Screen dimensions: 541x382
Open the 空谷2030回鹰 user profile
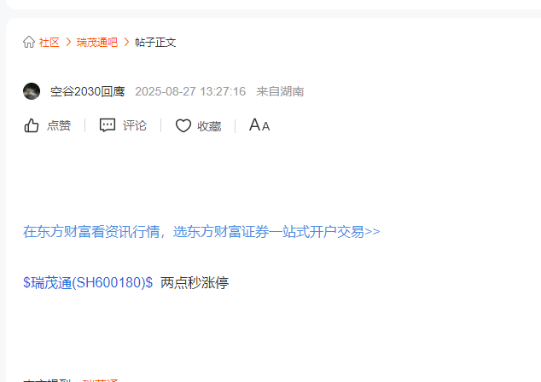pos(87,91)
